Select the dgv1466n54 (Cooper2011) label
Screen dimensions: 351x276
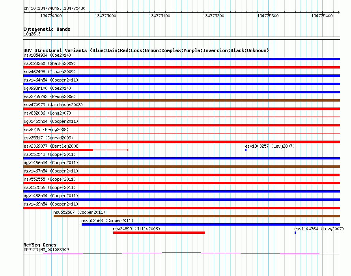[x=51, y=163]
